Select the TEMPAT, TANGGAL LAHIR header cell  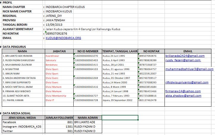[x=120, y=51]
